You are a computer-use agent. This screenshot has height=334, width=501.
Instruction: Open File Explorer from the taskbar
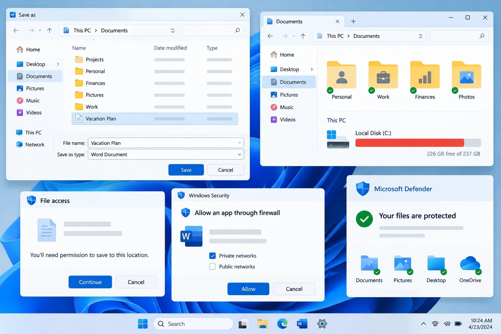(x=263, y=324)
